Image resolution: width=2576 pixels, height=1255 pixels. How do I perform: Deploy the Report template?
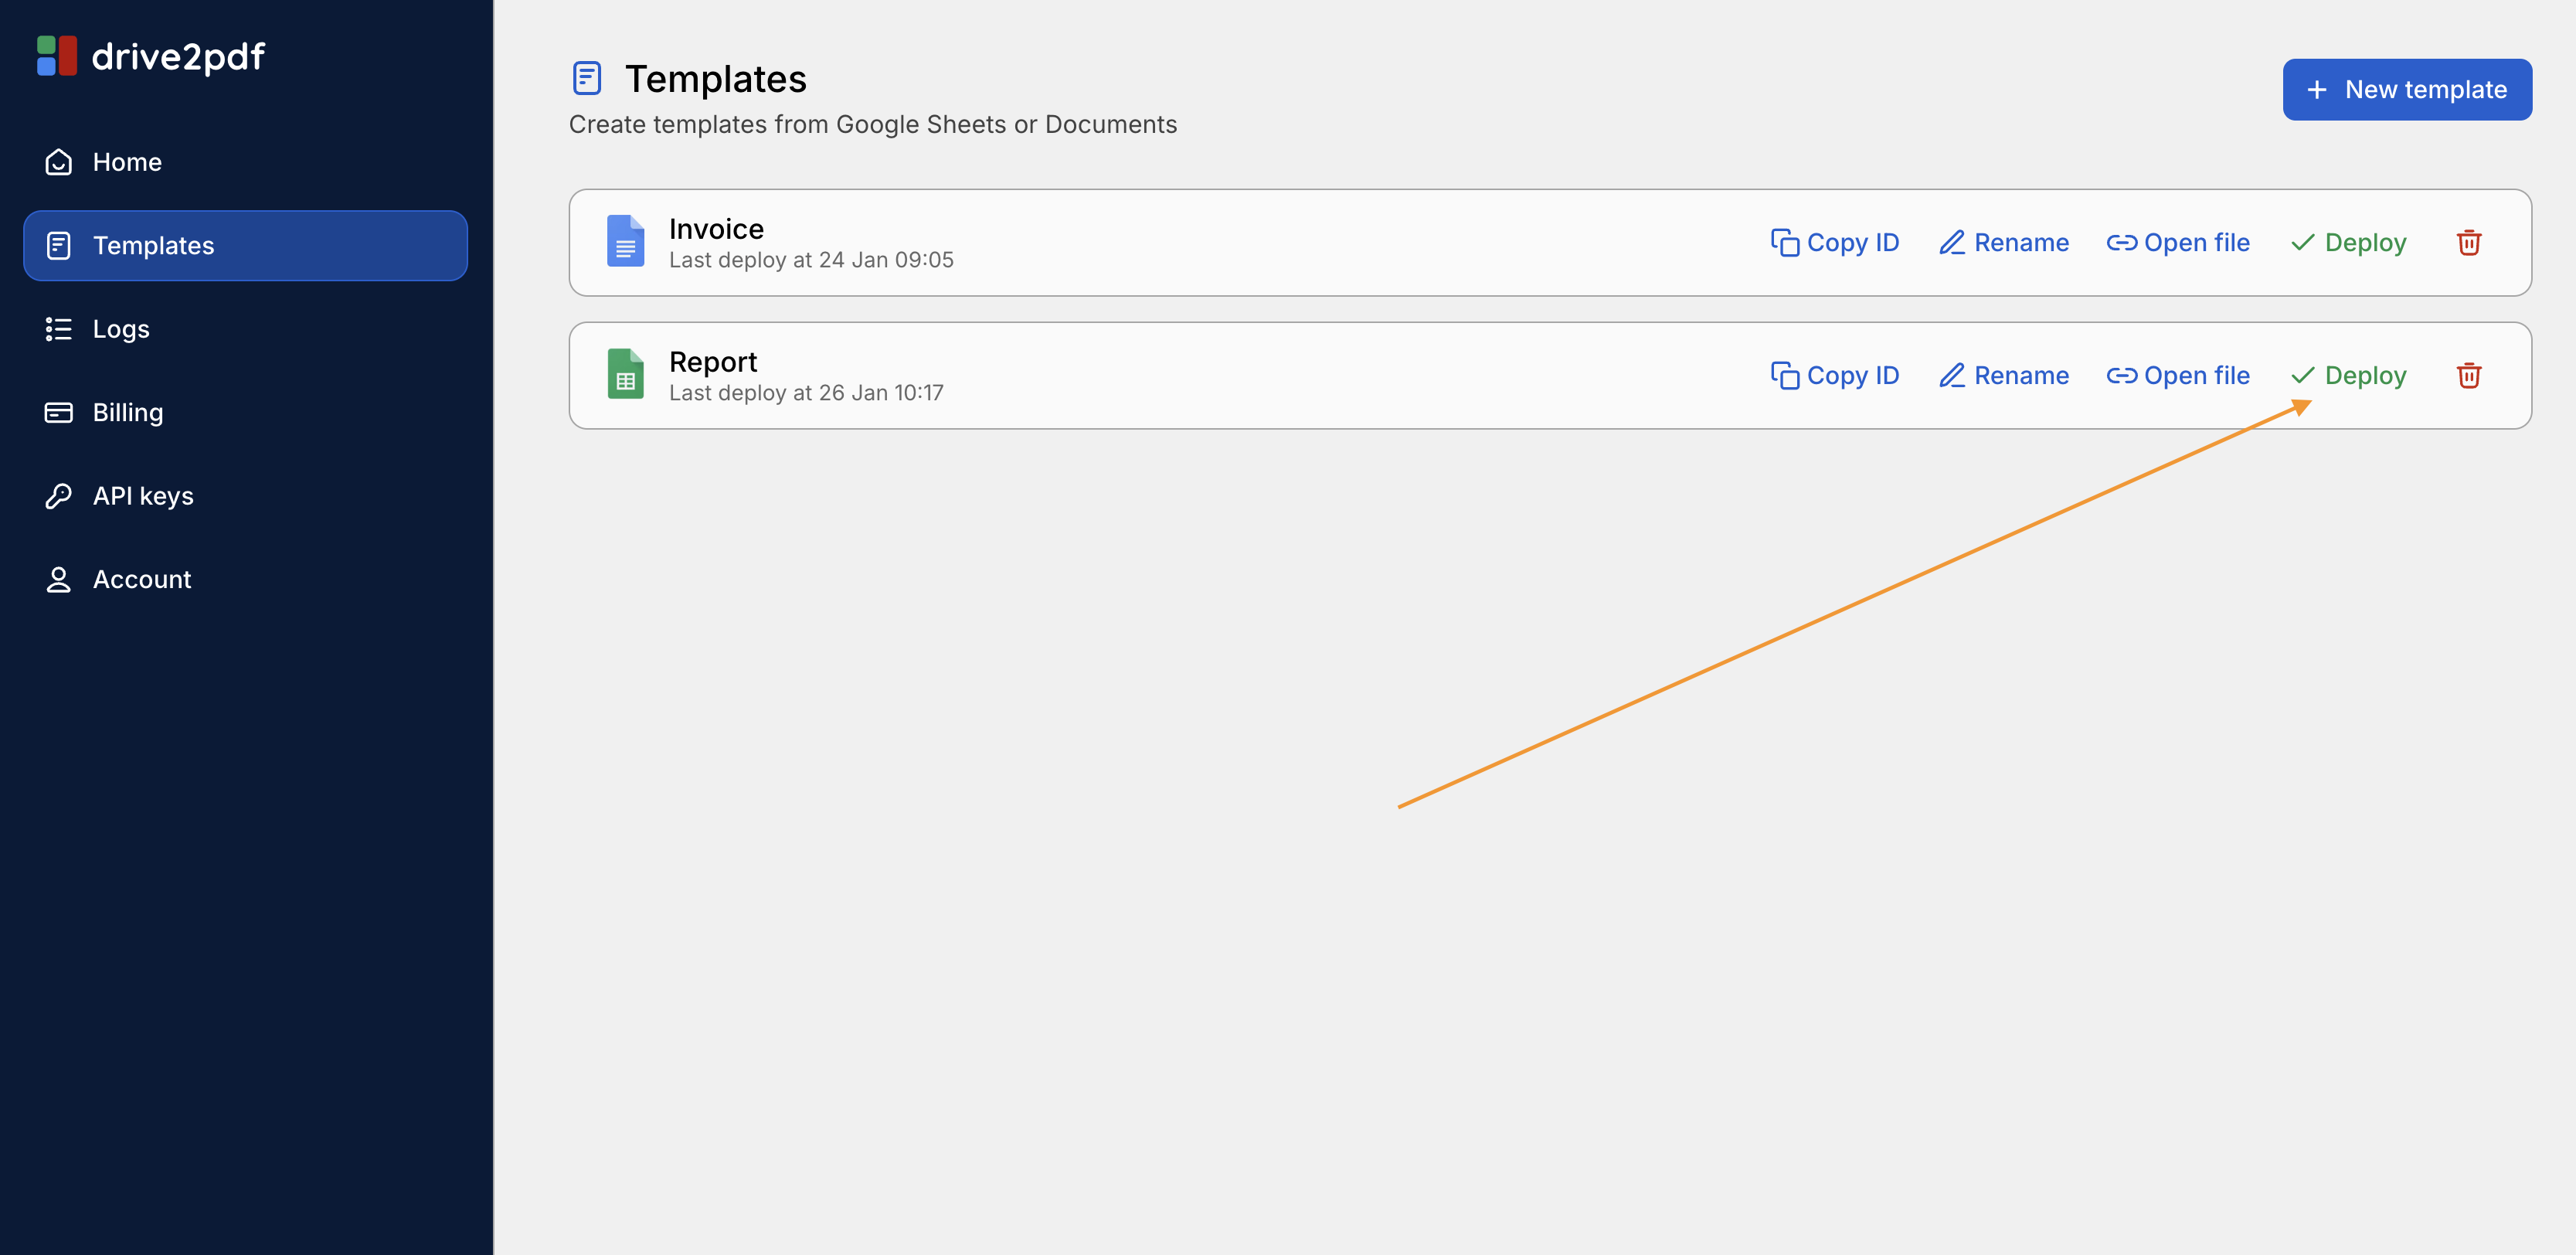click(x=2349, y=375)
